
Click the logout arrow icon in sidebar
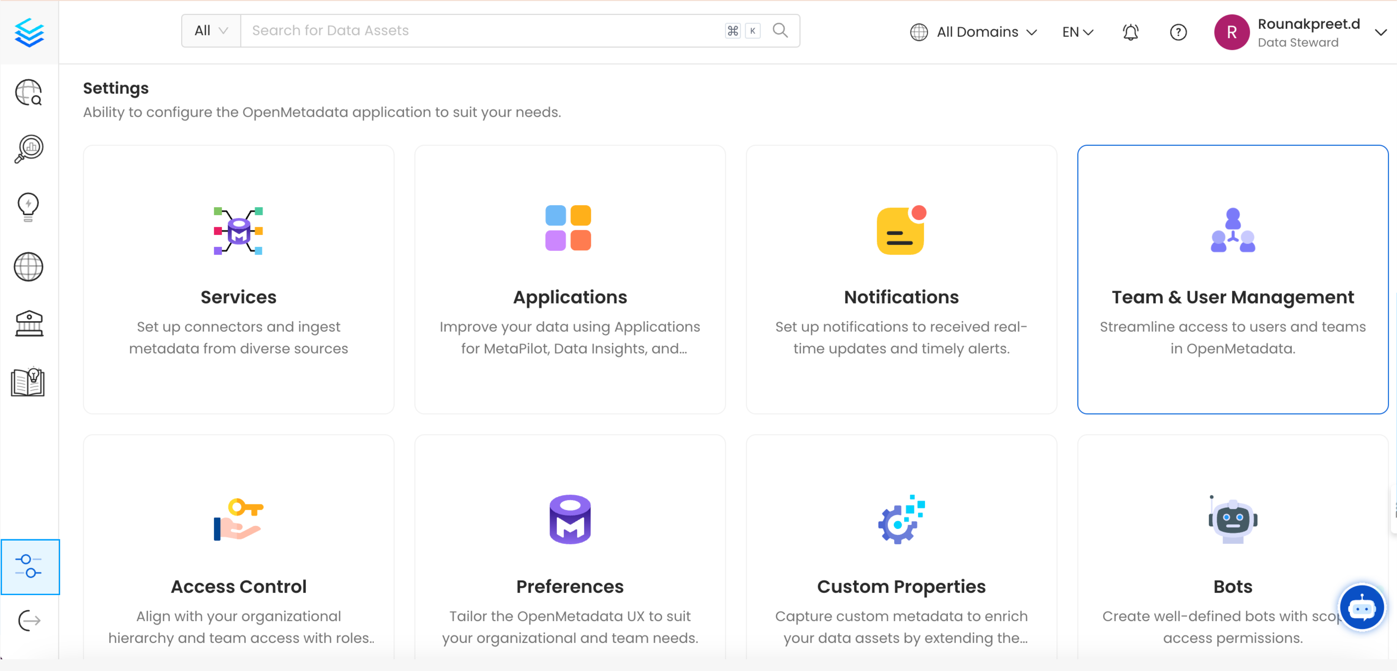29,621
